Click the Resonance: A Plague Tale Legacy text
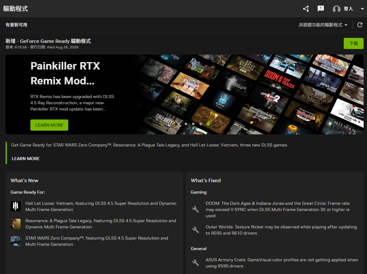The height and width of the screenshot is (274, 367). click(x=101, y=224)
